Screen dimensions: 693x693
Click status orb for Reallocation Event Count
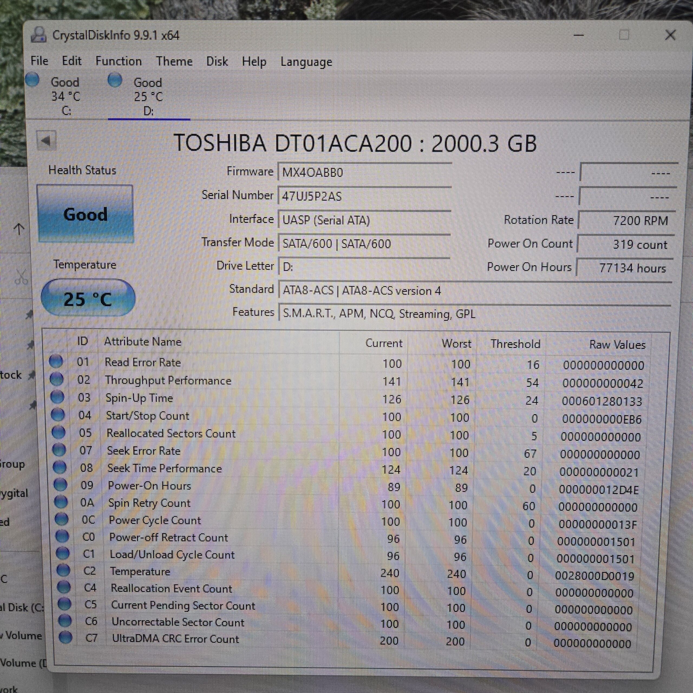point(64,587)
